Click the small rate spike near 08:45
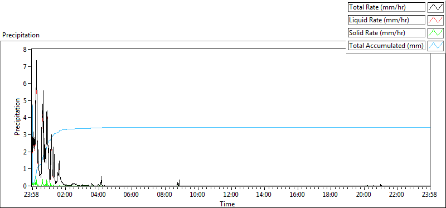The height and width of the screenshot is (208, 446). 179,182
